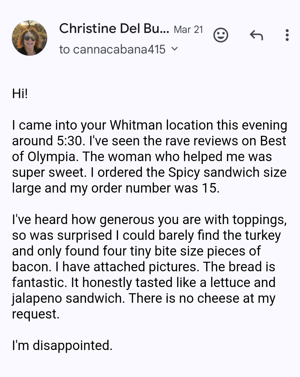Open the sender's profile photo
This screenshot has width=300, height=377.
[29, 38]
